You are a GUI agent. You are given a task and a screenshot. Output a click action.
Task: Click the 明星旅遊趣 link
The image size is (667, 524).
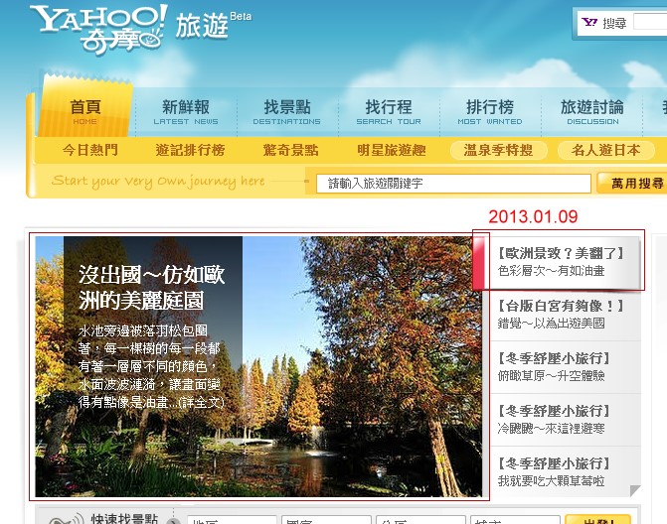[392, 150]
